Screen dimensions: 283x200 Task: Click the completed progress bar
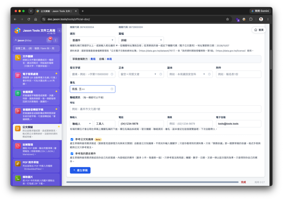[152, 182]
